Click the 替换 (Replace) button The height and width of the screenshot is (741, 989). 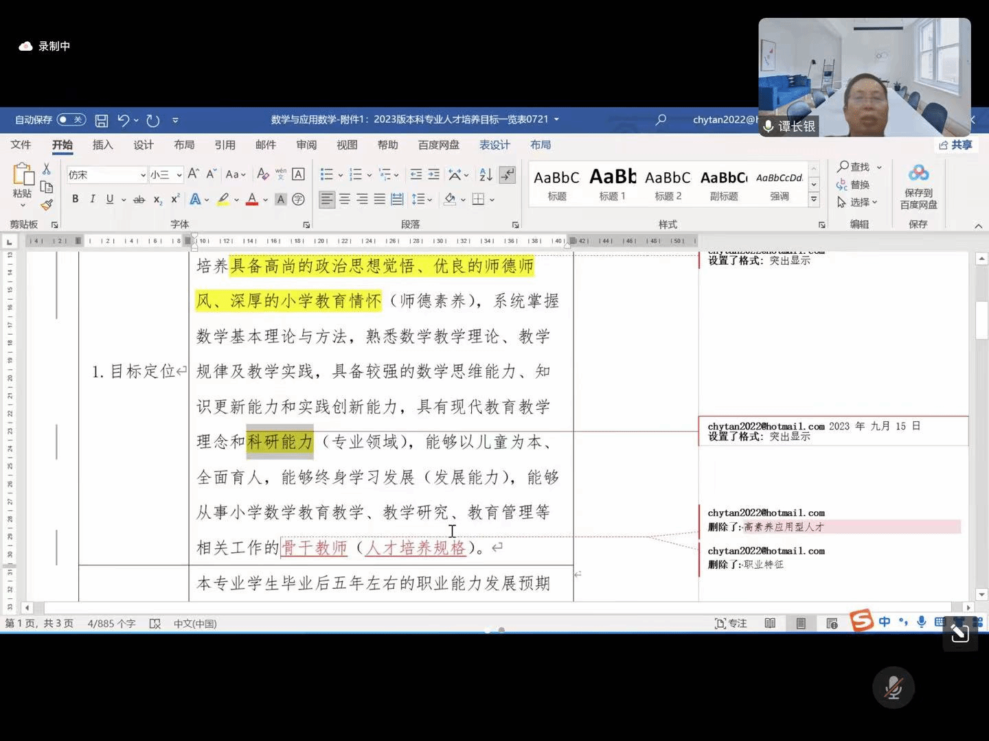point(853,185)
